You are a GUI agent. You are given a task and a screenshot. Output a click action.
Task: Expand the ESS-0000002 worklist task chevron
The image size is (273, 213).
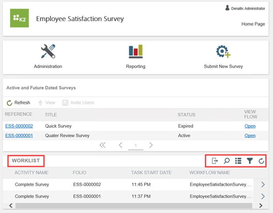click(x=263, y=185)
